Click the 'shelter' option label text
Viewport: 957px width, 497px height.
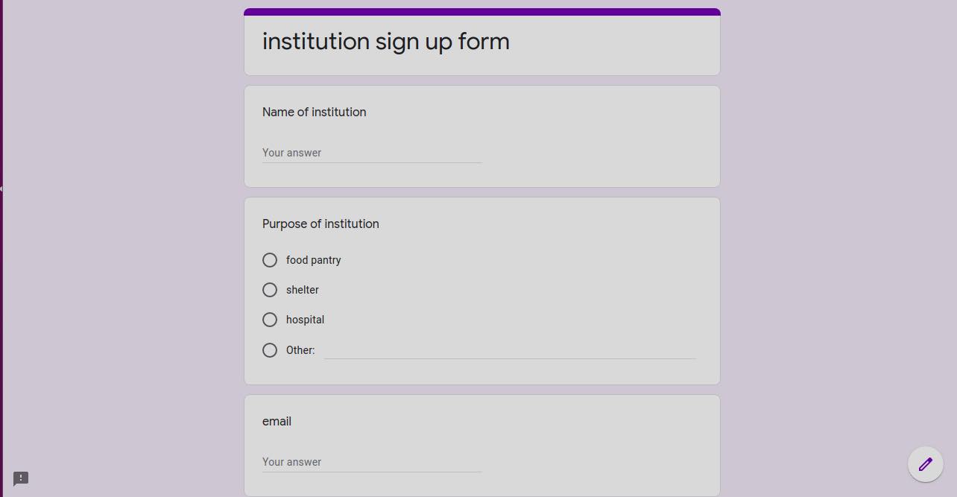coord(303,290)
